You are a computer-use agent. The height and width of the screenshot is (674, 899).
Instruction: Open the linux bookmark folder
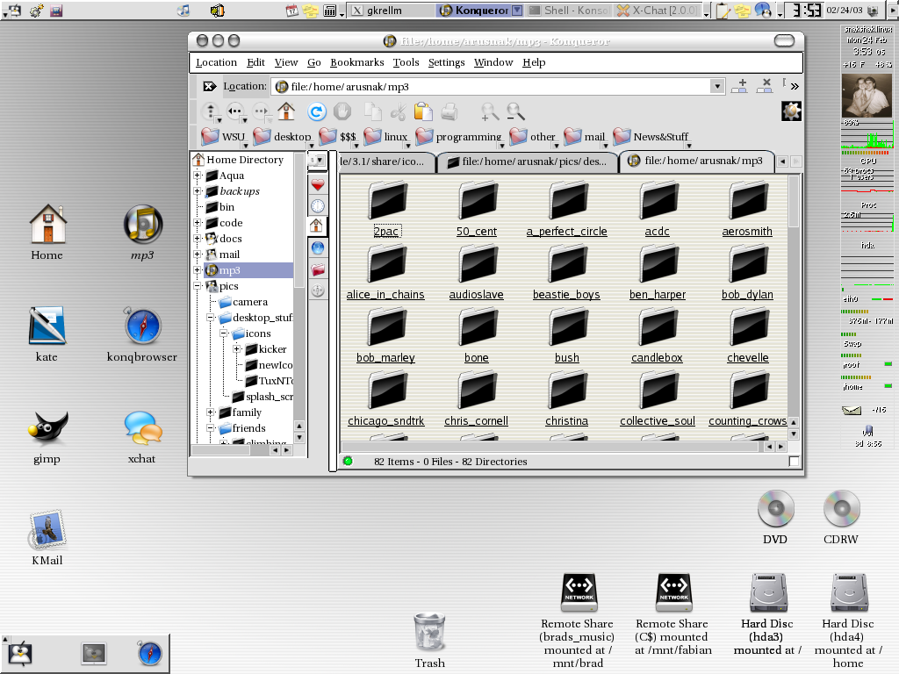pyautogui.click(x=385, y=136)
